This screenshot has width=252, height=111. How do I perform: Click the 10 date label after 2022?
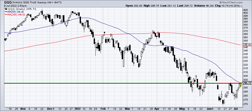tap(84, 109)
